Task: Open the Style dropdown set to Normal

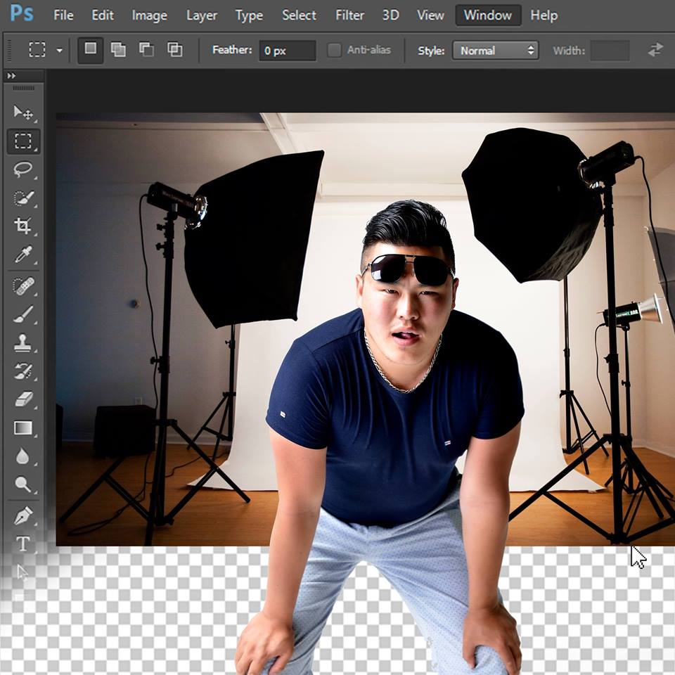Action: (x=495, y=51)
